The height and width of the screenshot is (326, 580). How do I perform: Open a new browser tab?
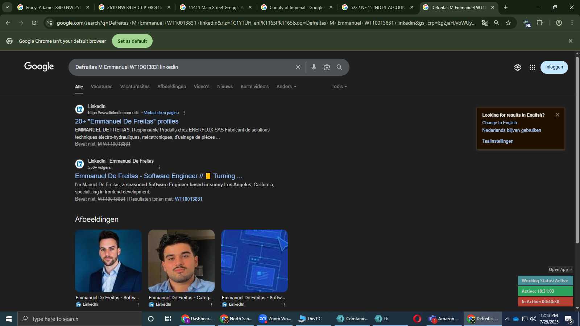click(x=506, y=7)
